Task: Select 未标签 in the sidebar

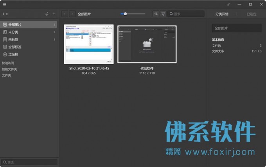Action: coord(29,40)
